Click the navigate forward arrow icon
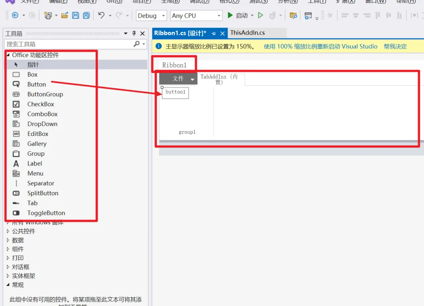The height and width of the screenshot is (306, 424). [x=32, y=15]
